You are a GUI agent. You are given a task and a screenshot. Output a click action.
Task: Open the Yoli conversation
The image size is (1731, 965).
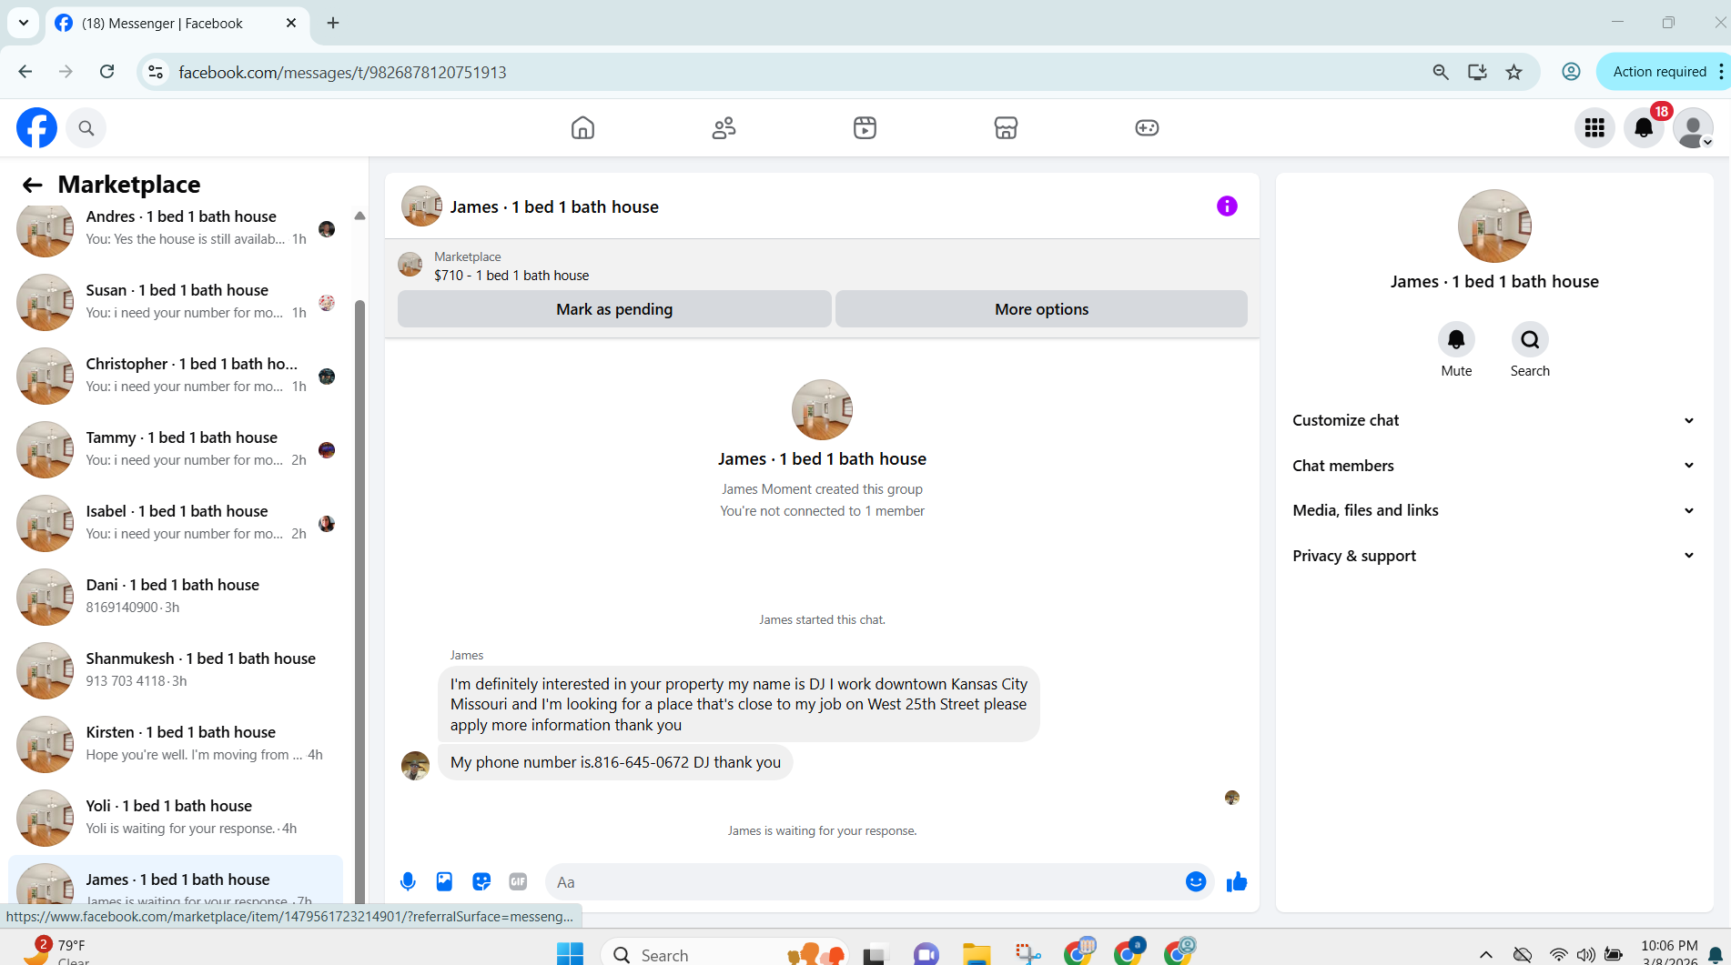(x=176, y=818)
